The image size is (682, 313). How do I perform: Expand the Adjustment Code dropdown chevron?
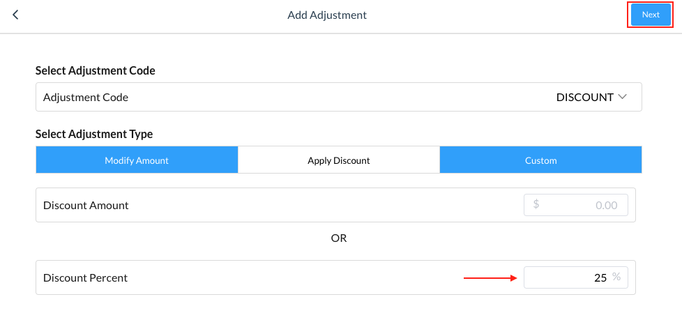coord(623,97)
